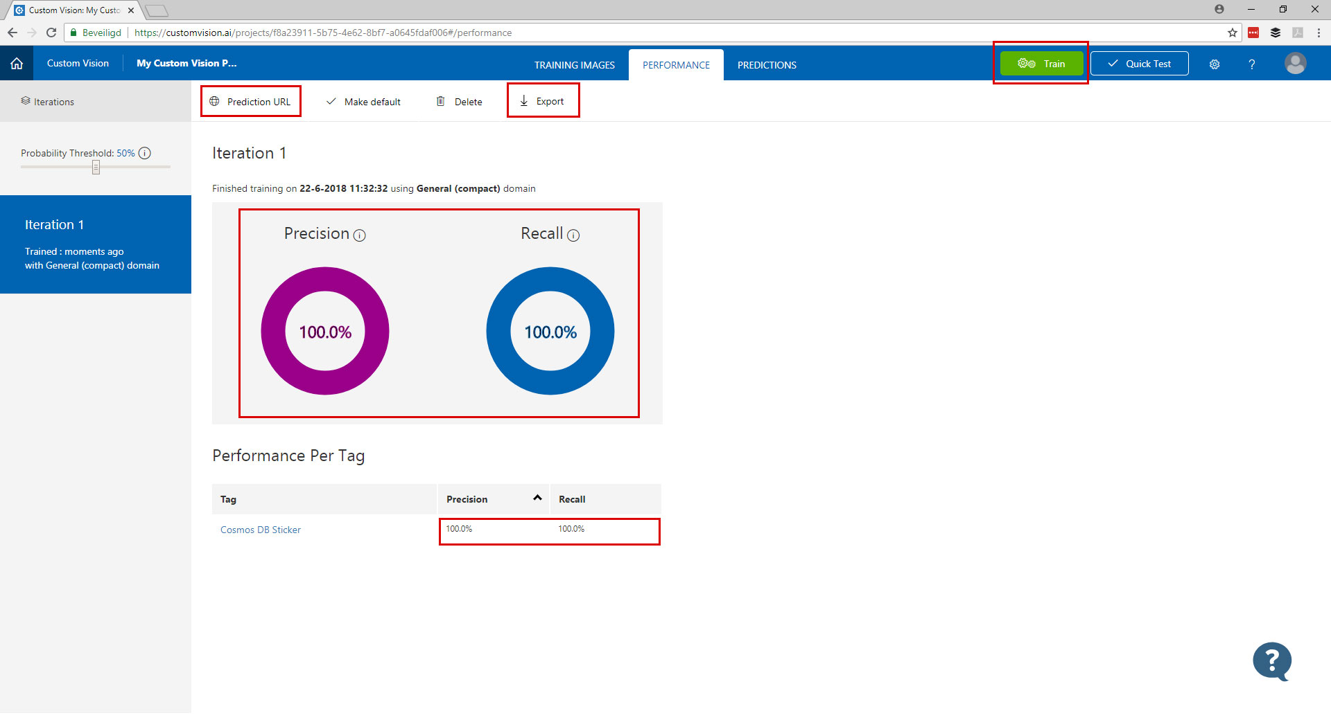Viewport: 1331px width, 720px height.
Task: Click the Performance Per Tag heading
Action: (288, 456)
